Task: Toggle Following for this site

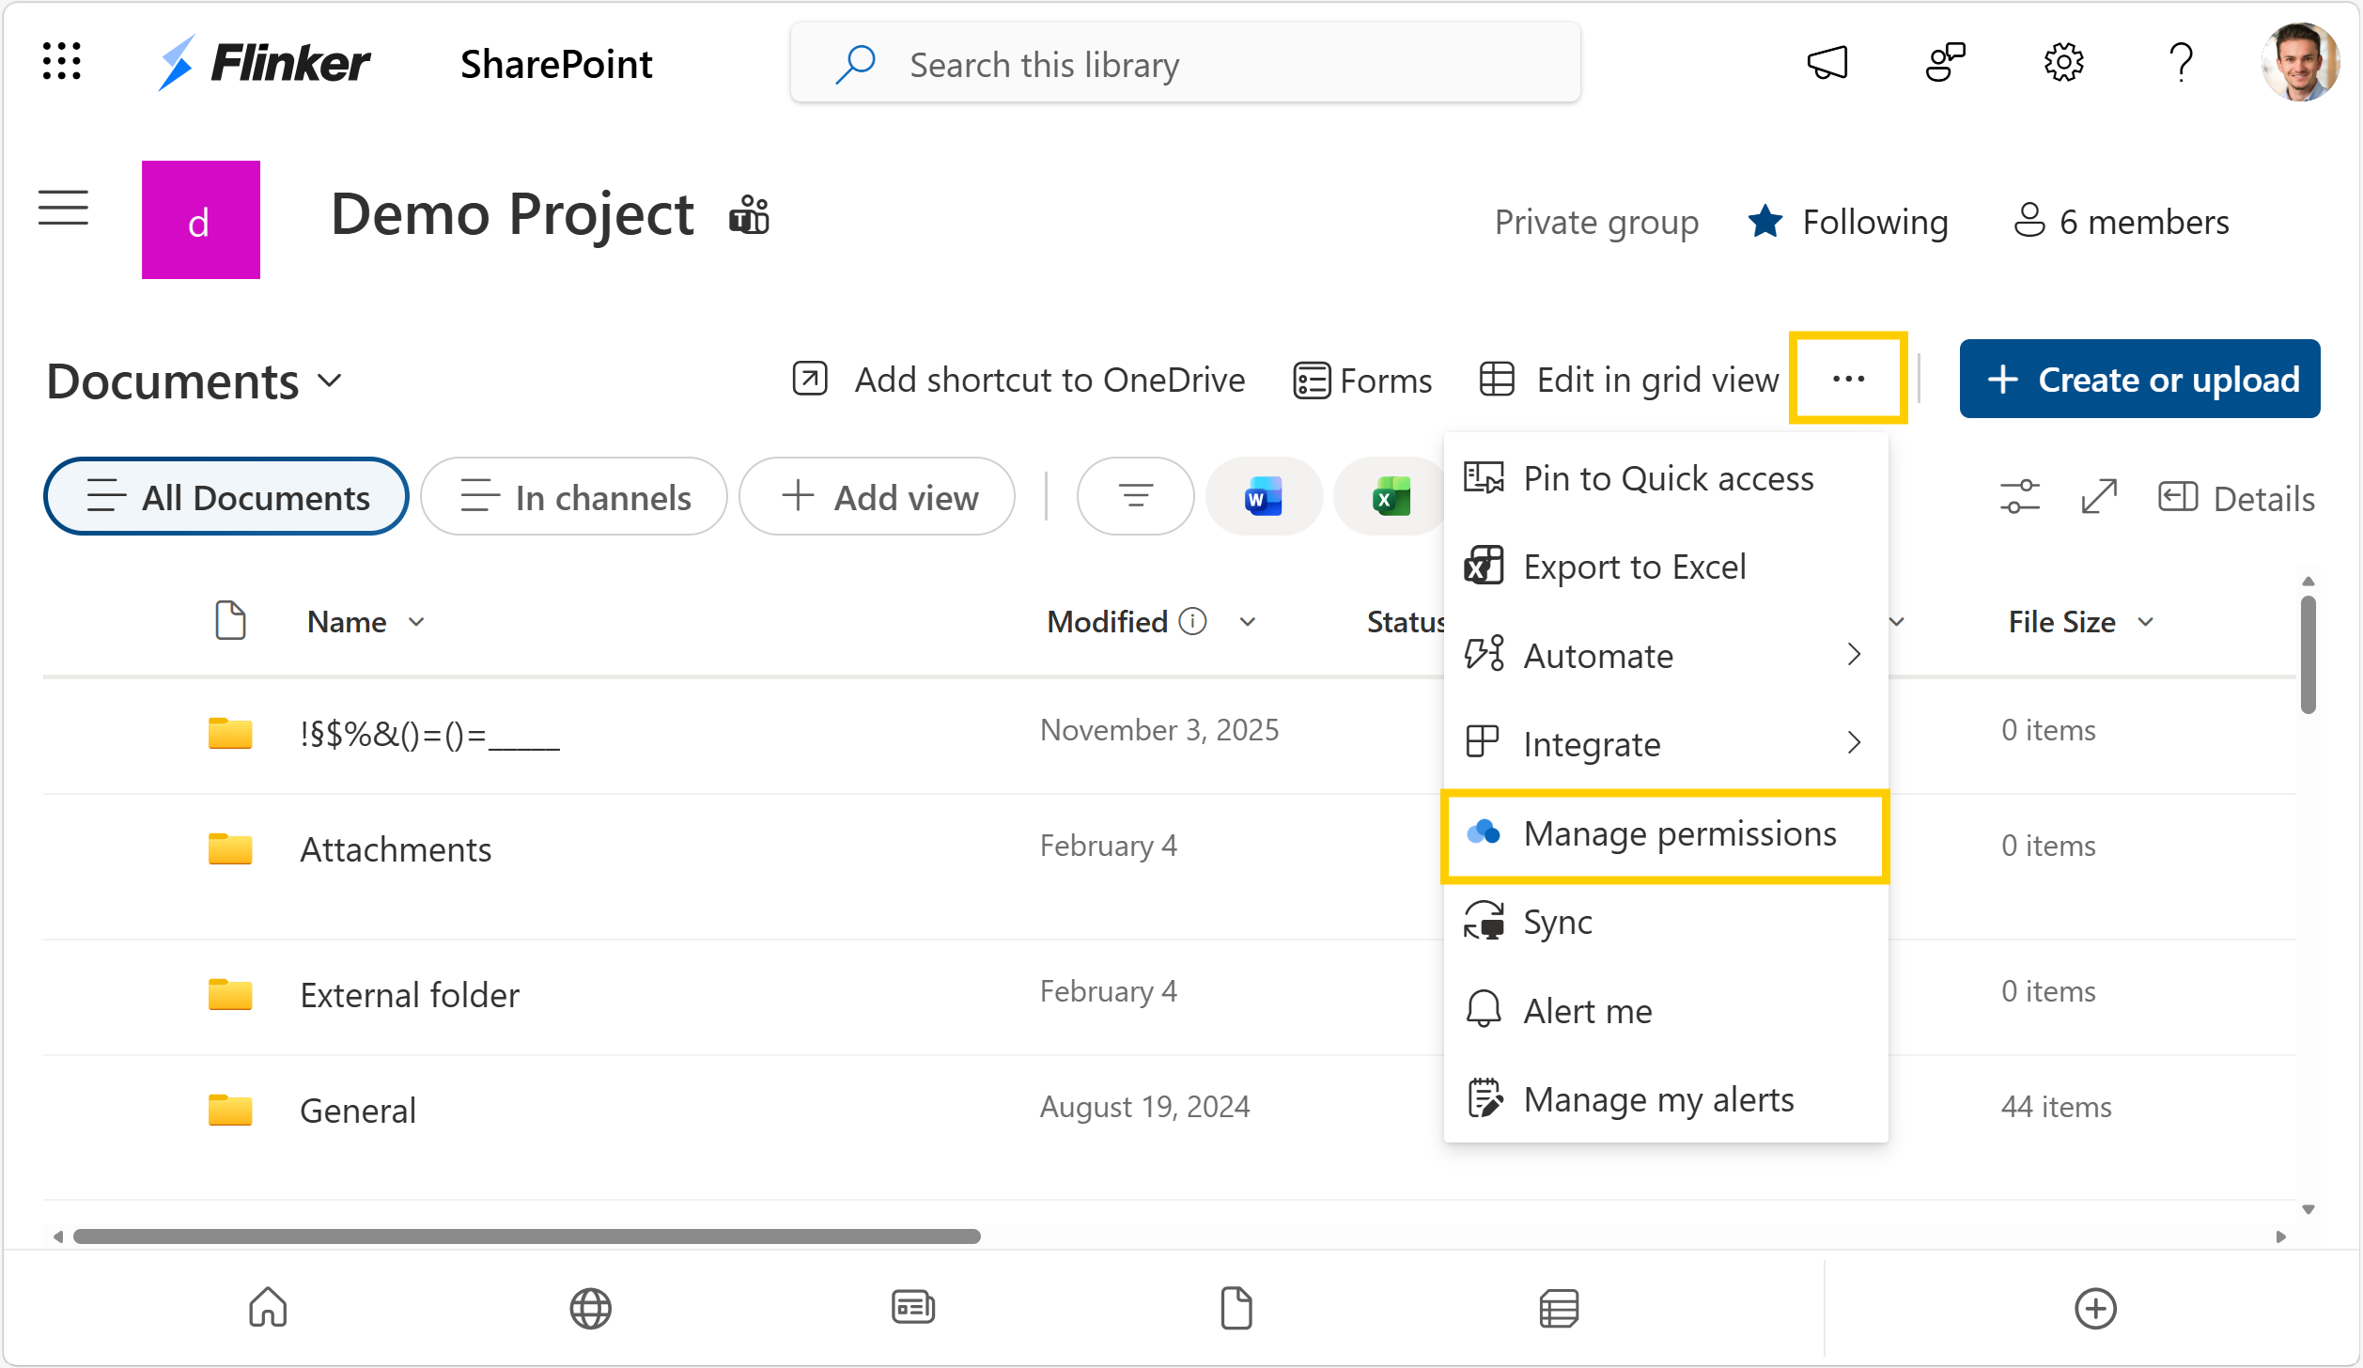Action: tap(1847, 222)
